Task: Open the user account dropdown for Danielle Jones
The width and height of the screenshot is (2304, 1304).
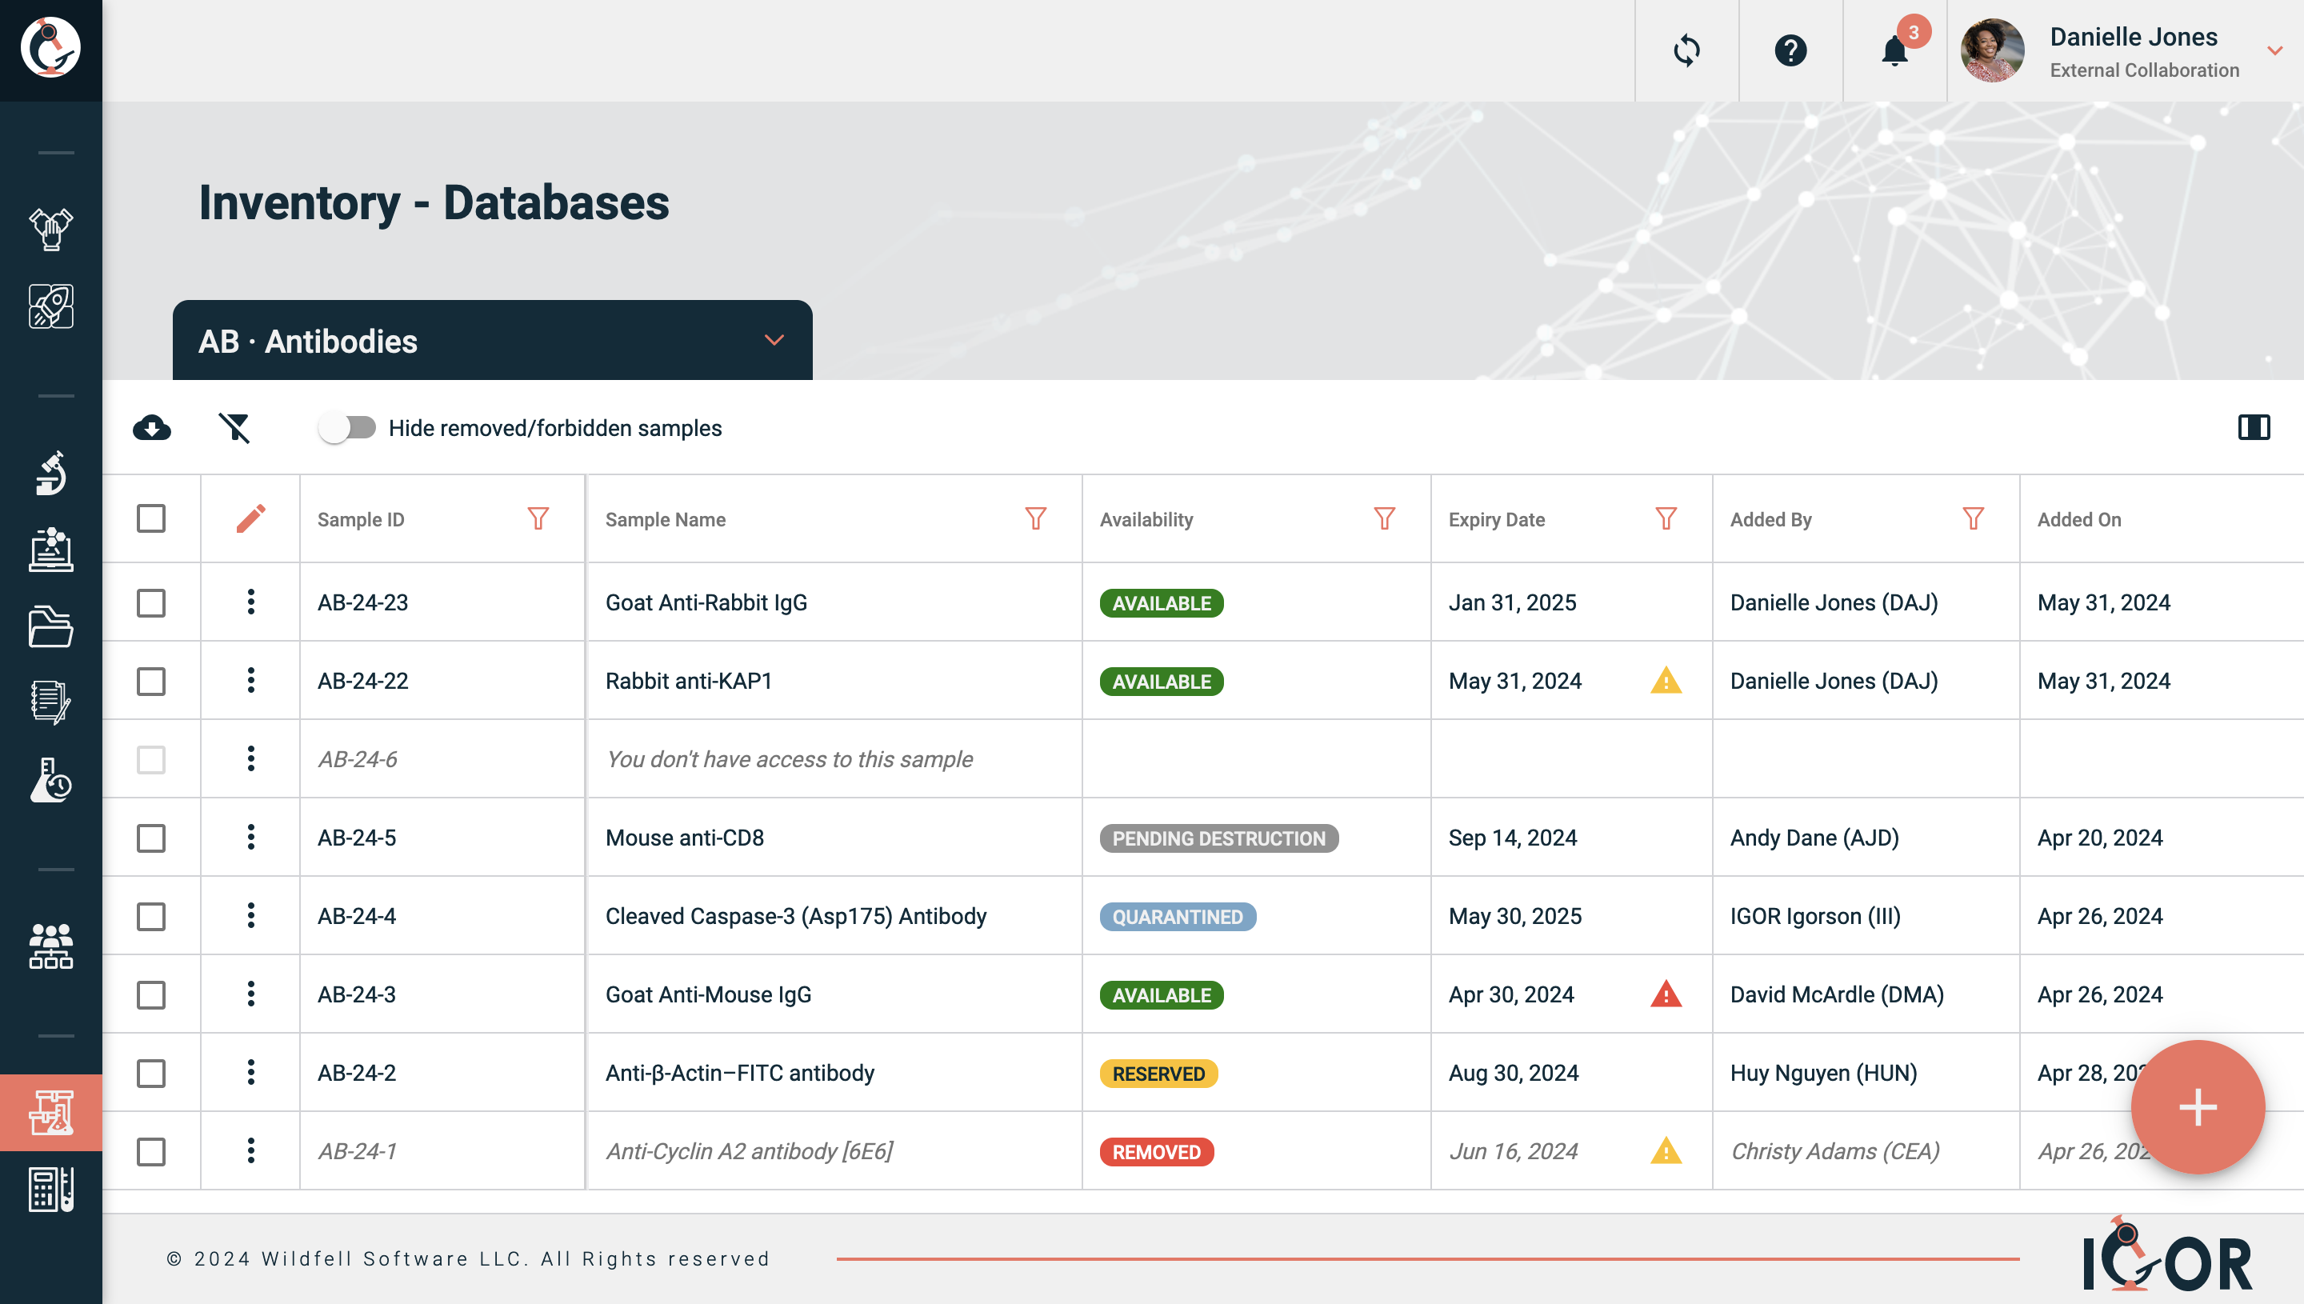Action: [x=2275, y=51]
